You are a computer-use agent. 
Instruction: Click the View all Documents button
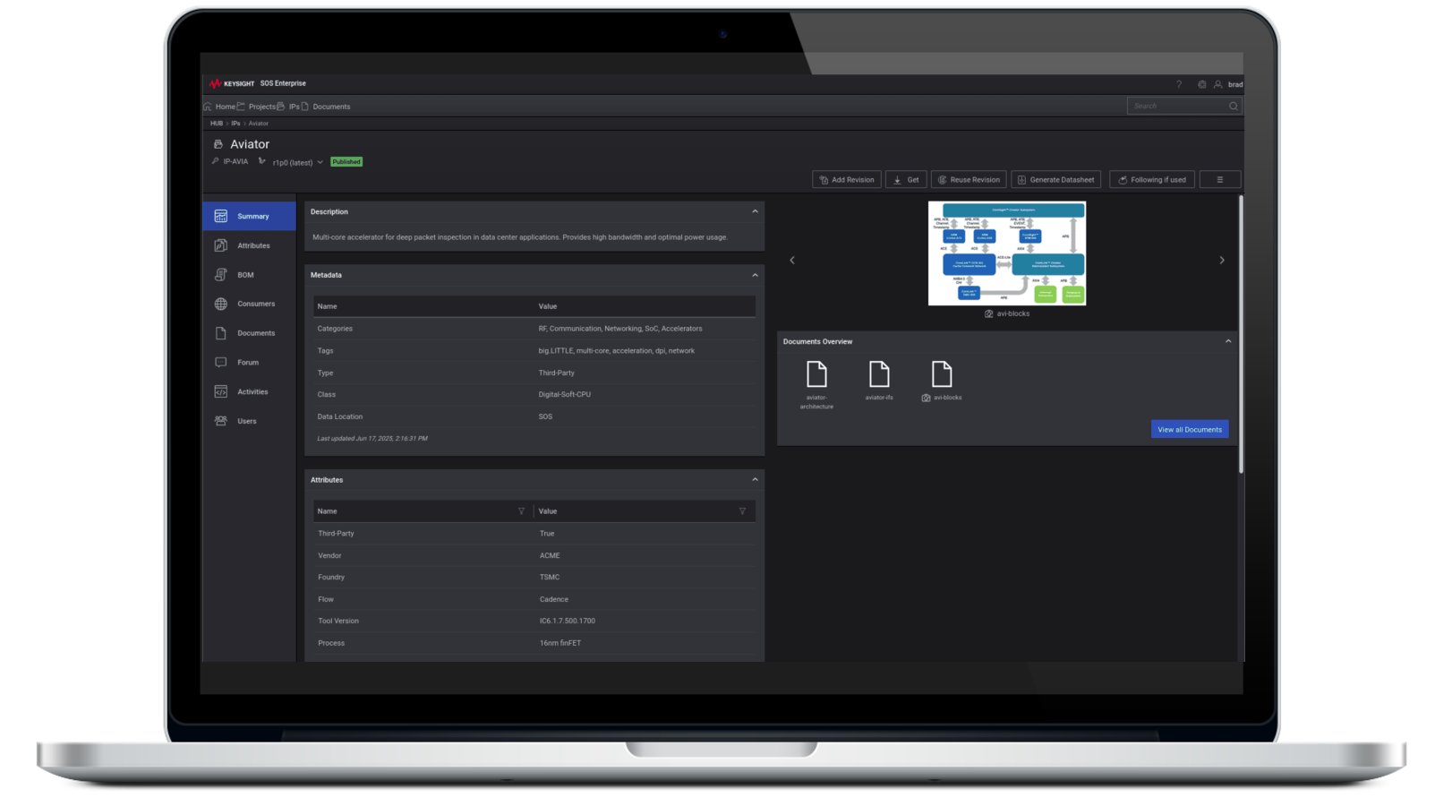[x=1189, y=430]
